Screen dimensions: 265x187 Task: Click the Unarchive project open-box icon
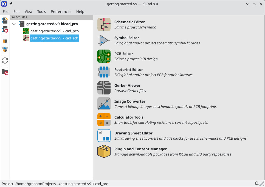[x=5, y=49]
